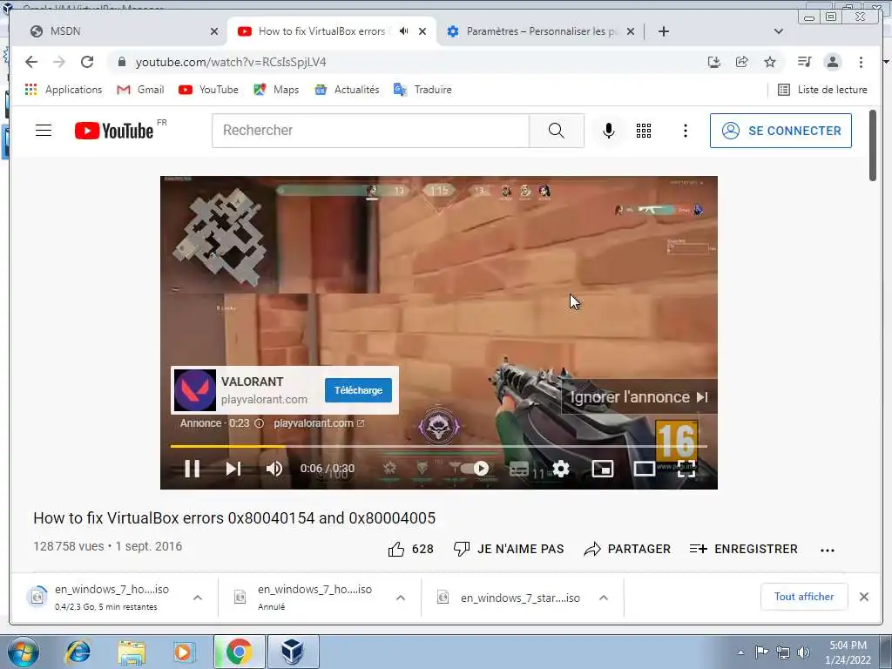The width and height of the screenshot is (892, 669).
Task: Expand options for cancelled iso download
Action: (x=401, y=598)
